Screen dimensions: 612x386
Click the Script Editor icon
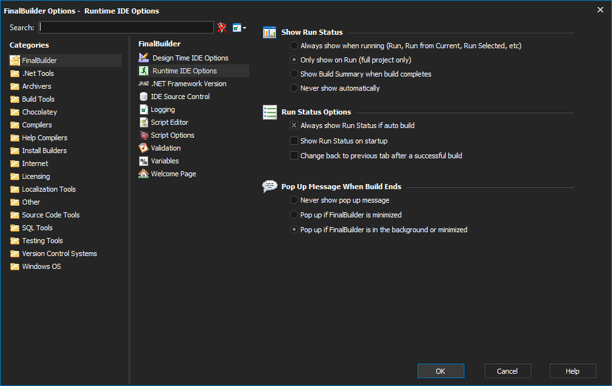(144, 122)
